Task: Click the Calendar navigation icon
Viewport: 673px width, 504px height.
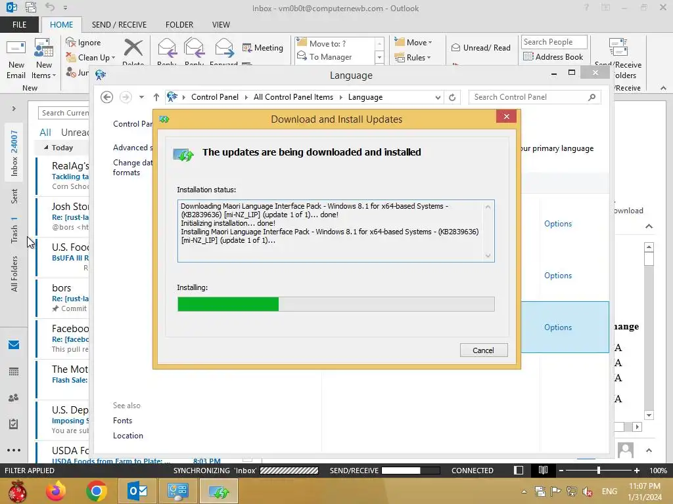Action: point(14,371)
